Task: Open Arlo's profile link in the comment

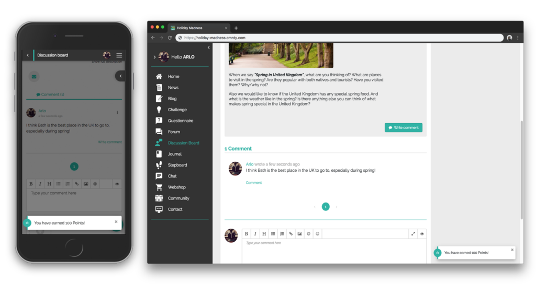Action: click(x=250, y=164)
